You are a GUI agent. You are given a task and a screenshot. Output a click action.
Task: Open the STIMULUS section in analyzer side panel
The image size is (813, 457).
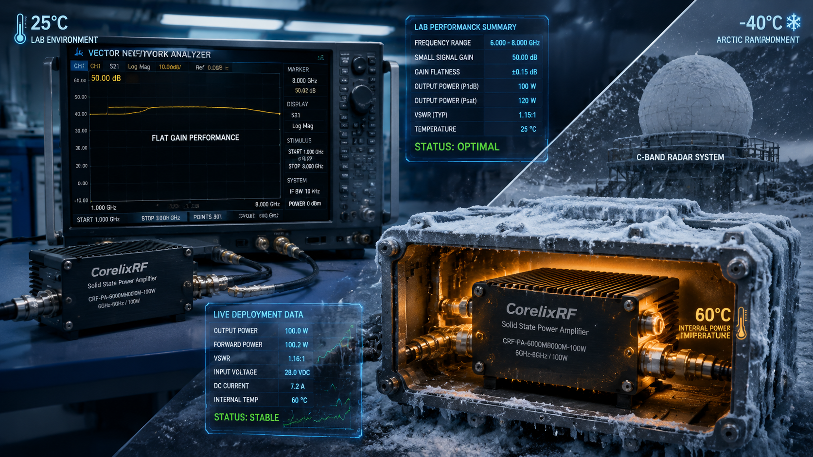click(x=299, y=141)
